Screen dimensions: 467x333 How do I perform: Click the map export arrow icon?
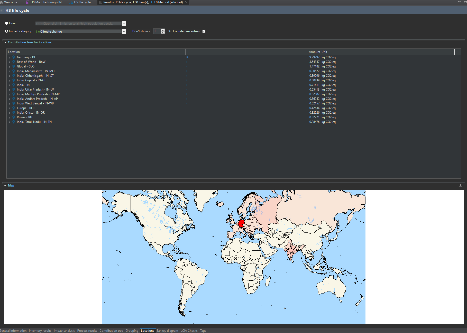(460, 185)
